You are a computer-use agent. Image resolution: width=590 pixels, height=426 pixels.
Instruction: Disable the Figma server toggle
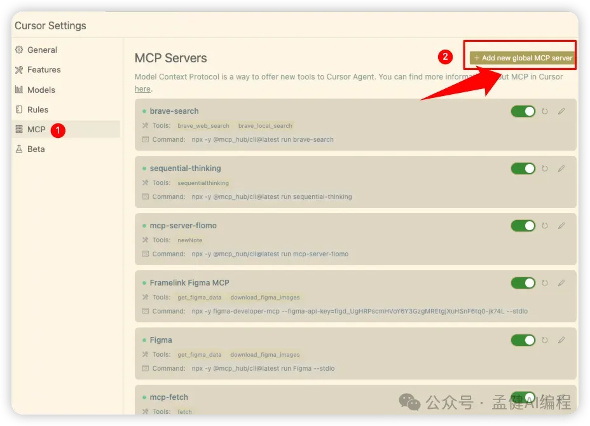523,340
